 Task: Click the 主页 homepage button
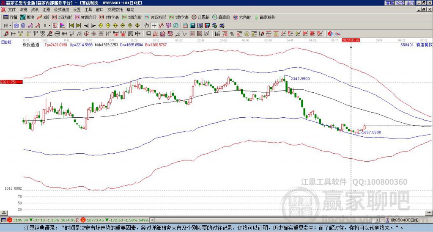click(410, 3)
